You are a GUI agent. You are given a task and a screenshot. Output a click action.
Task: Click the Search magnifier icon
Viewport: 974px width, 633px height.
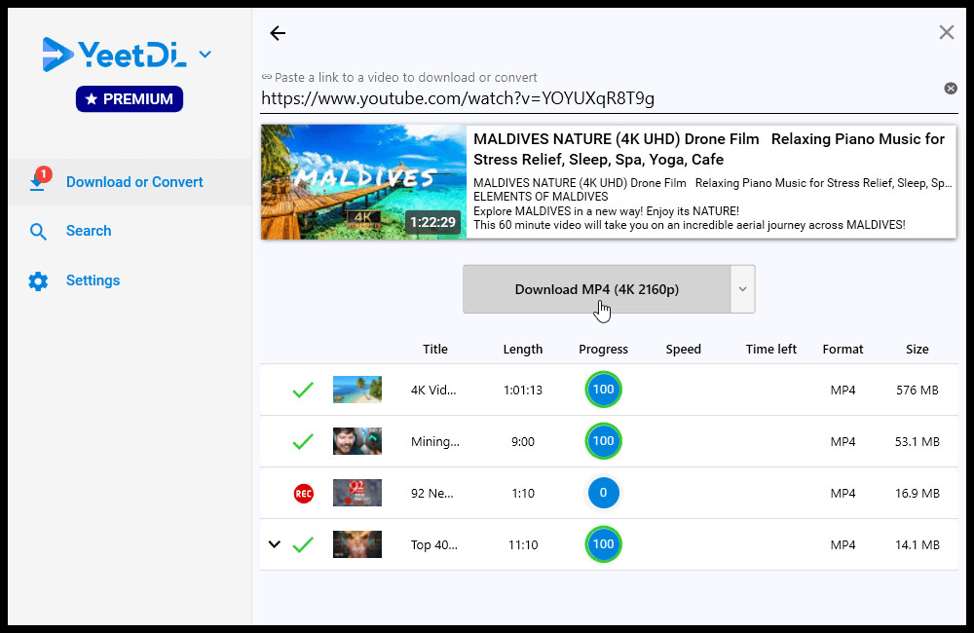point(38,232)
